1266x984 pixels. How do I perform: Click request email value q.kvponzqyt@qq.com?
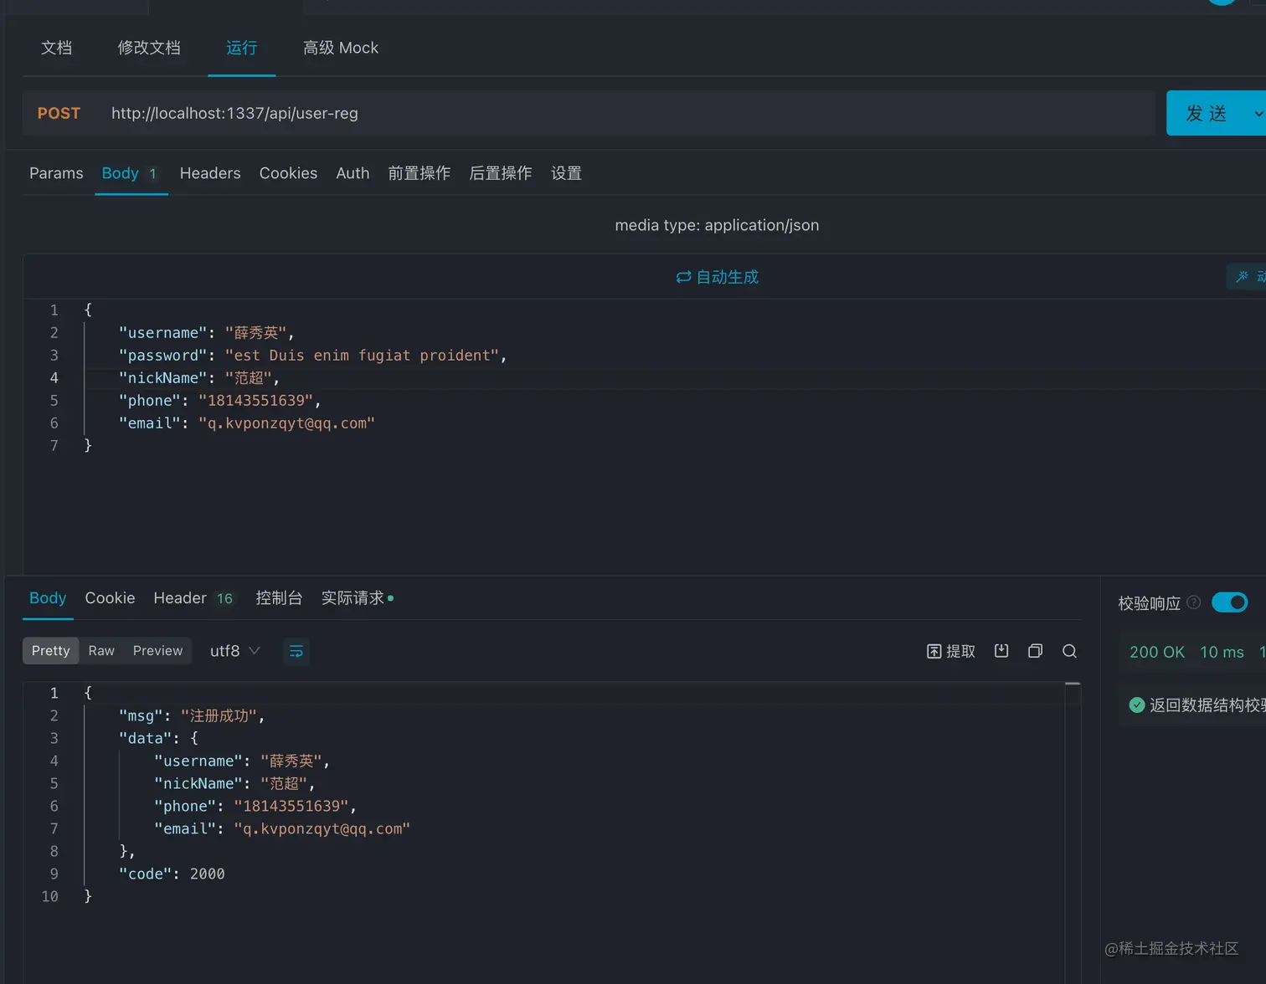tap(286, 423)
